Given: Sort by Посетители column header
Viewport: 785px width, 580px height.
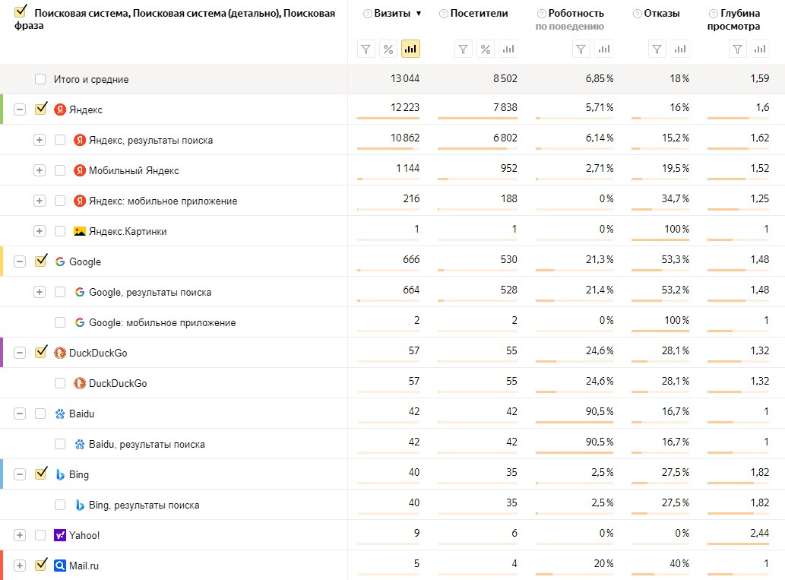Looking at the screenshot, I should [479, 14].
